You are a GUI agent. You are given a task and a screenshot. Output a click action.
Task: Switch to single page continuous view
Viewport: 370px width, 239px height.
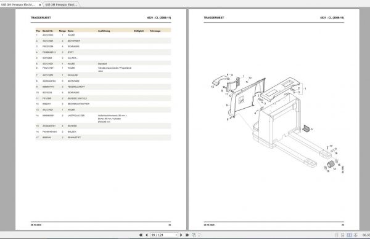(343, 235)
